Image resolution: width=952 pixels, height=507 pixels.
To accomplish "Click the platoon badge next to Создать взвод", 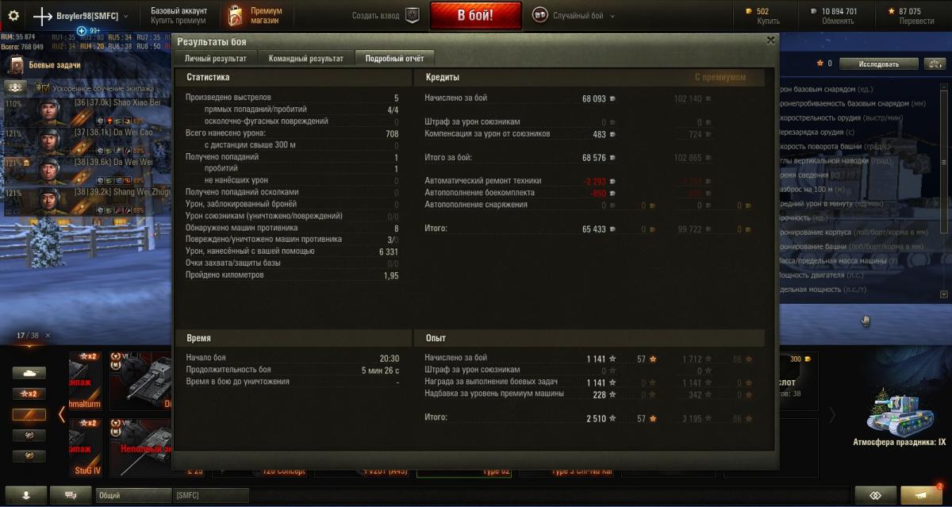I will (412, 15).
